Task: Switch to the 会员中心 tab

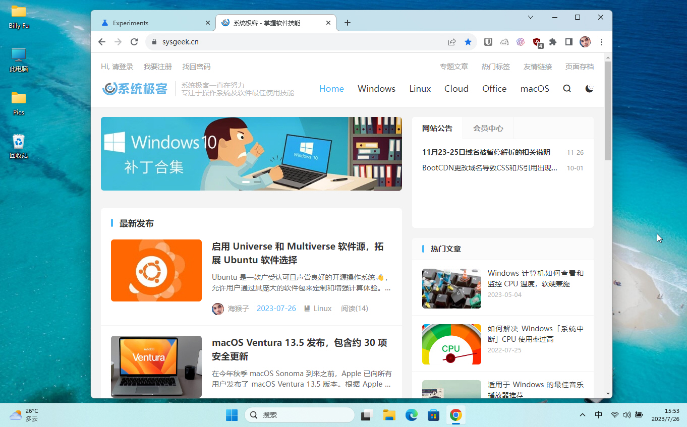Action: coord(488,128)
